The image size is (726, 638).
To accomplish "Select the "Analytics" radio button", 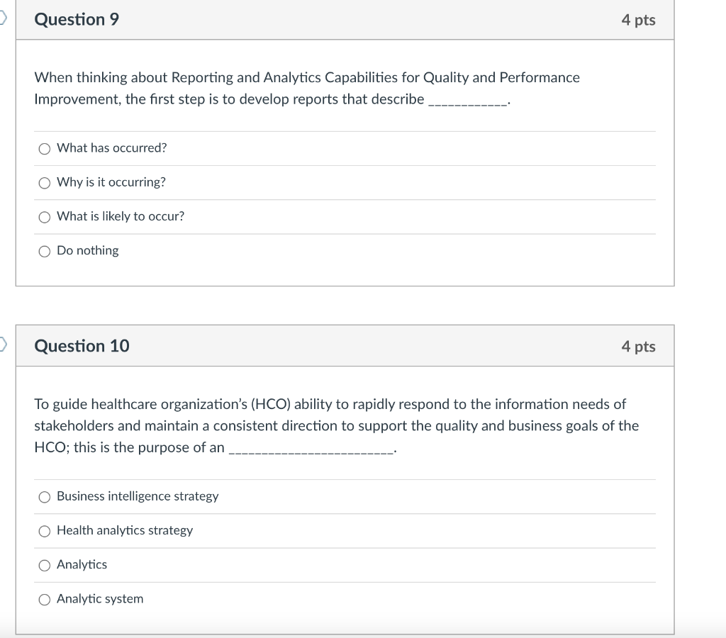I will point(44,565).
